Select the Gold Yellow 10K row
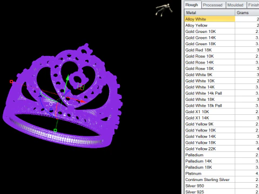The width and height of the screenshot is (259, 194). coord(222,130)
